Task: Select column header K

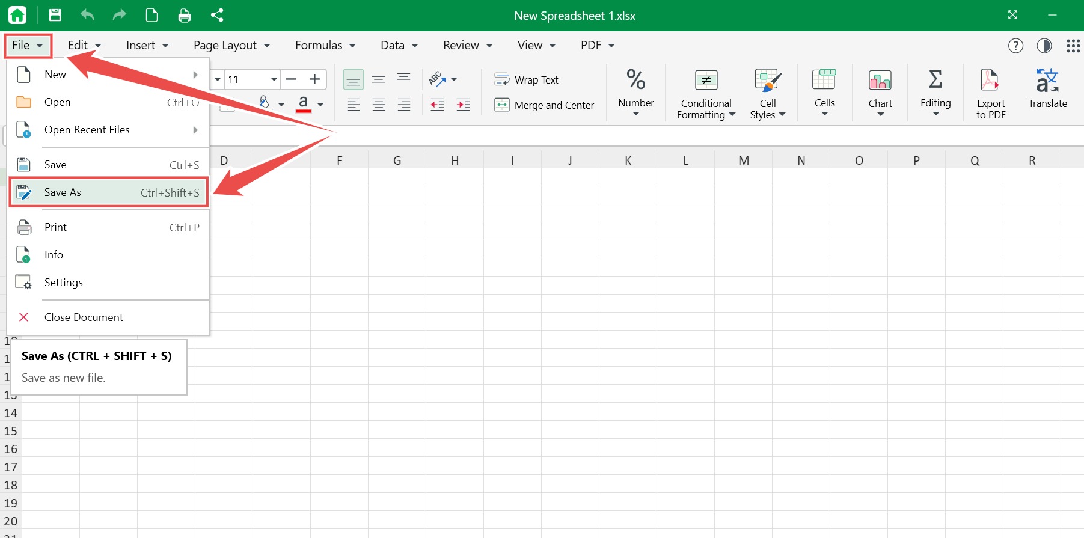Action: point(628,160)
